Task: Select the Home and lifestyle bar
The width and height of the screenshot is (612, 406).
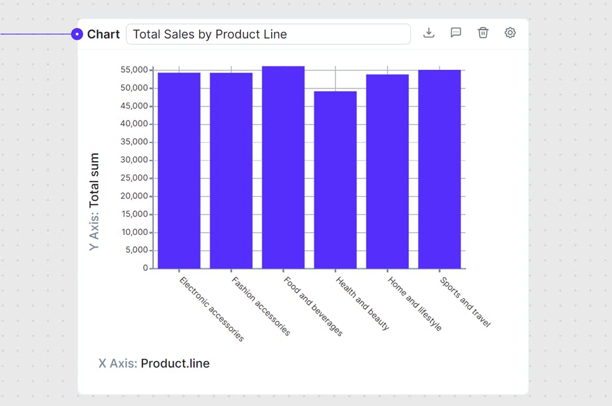Action: coord(388,170)
